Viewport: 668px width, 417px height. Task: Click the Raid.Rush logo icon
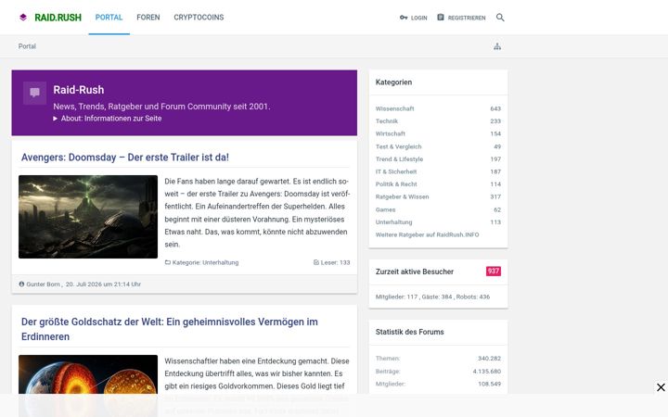pos(23,18)
